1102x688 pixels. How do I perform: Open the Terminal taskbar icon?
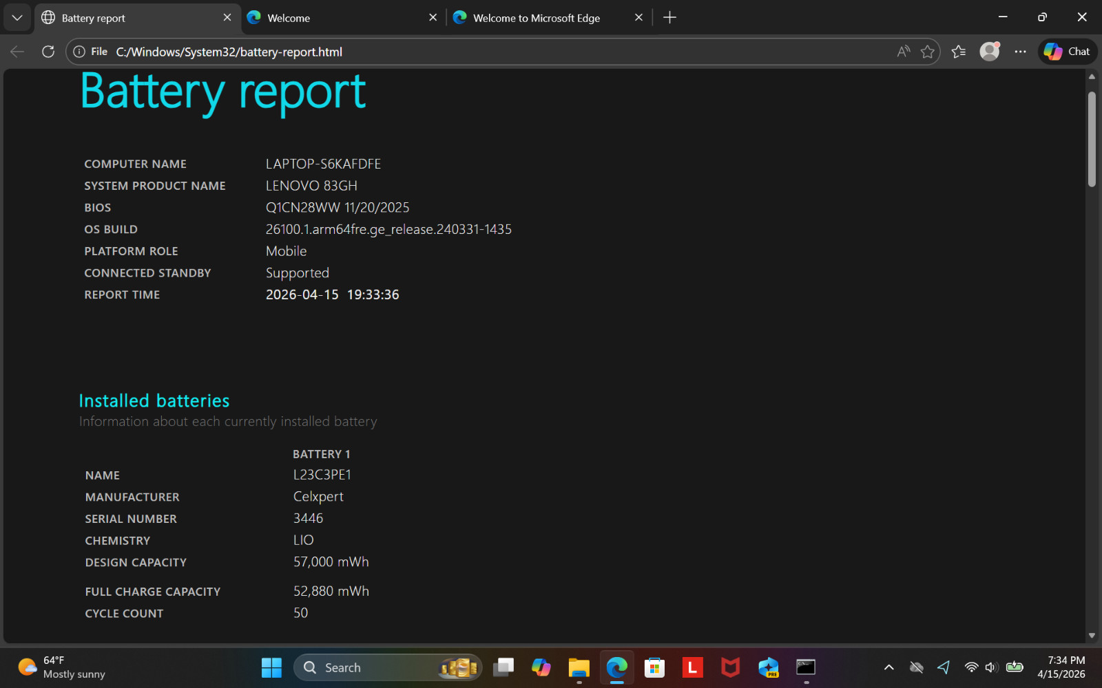coord(806,667)
